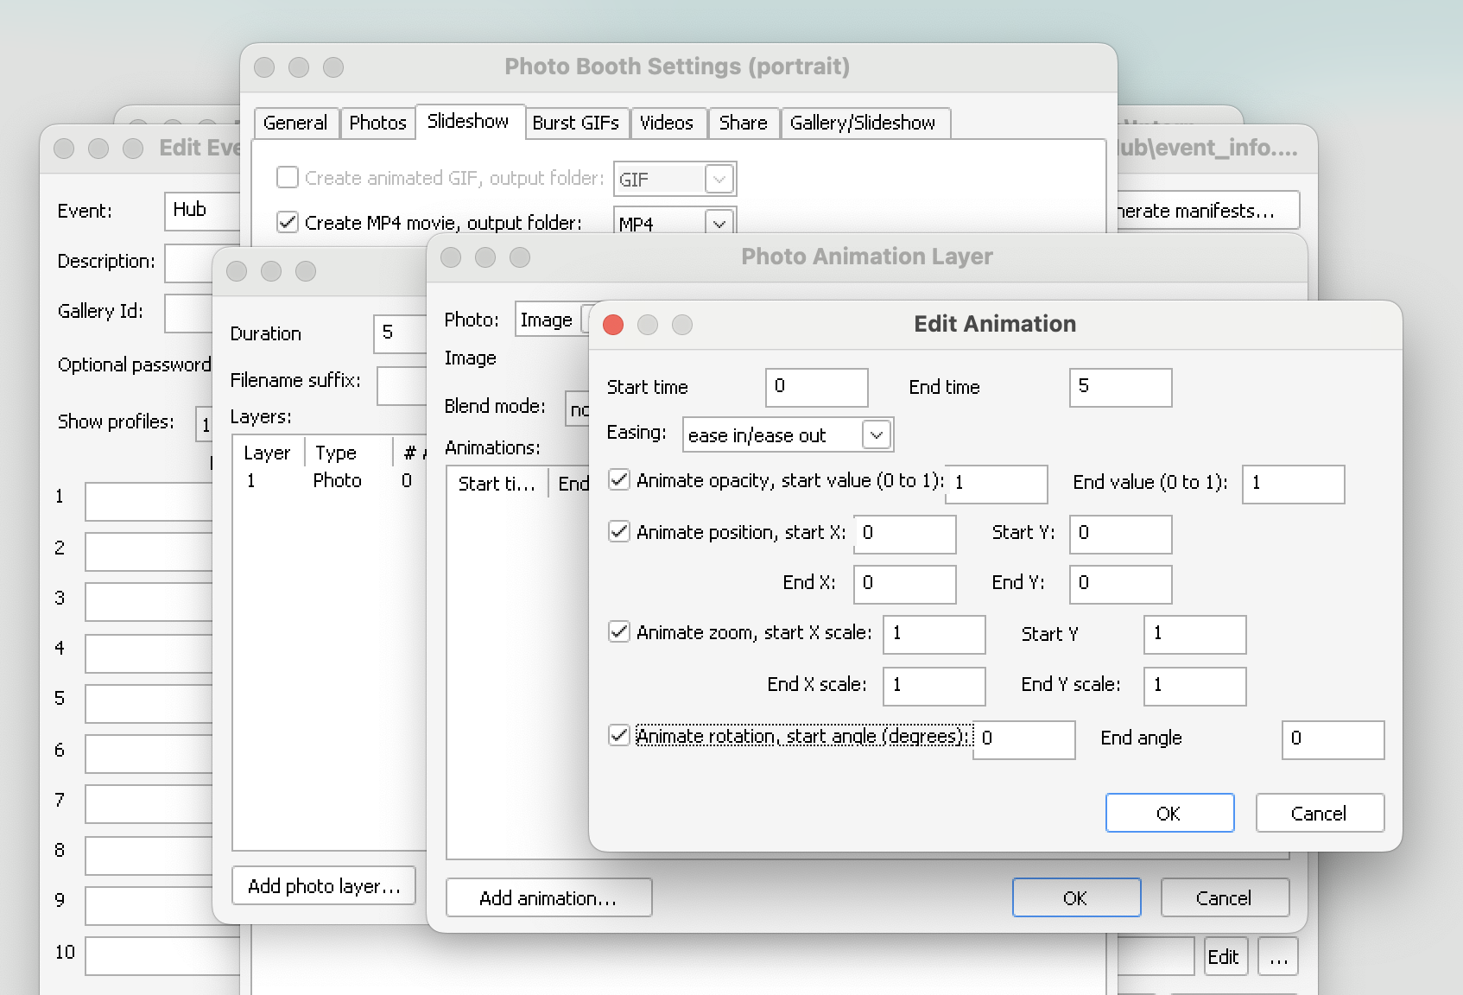Focus the End angle input field
Screen dimensions: 1463x995
click(1333, 739)
